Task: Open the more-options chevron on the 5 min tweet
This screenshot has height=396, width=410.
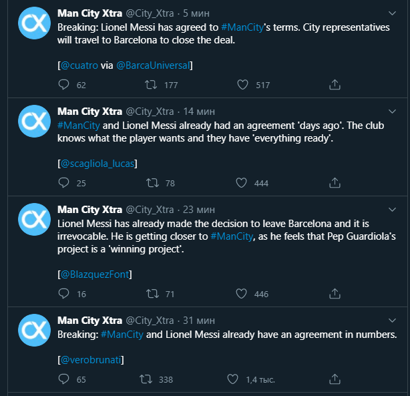Action: (x=395, y=12)
